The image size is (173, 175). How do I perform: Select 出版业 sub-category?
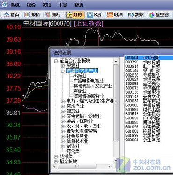(x=80, y=76)
